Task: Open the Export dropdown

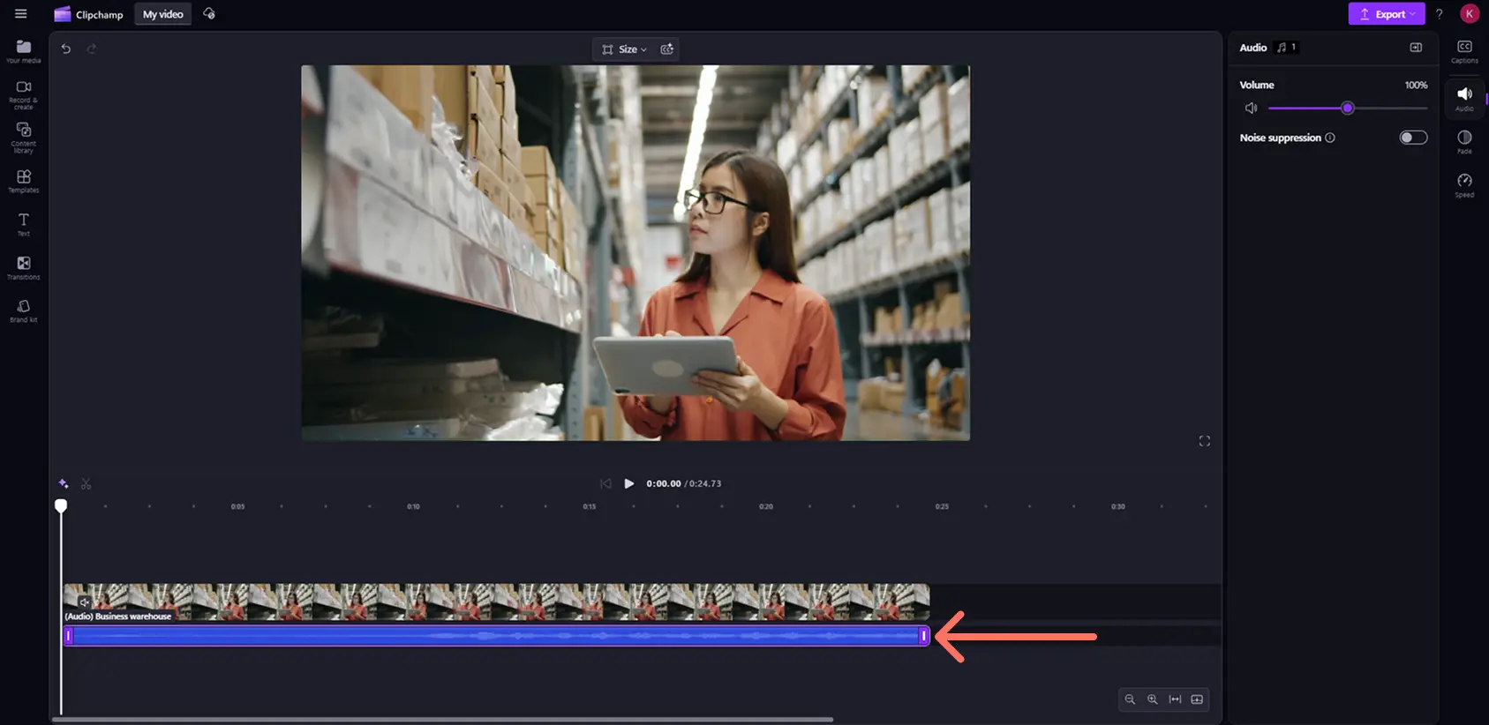Action: [1386, 14]
